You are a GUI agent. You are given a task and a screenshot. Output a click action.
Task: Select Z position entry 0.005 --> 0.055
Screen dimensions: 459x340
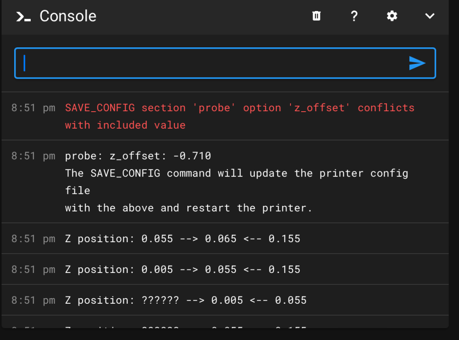(183, 269)
